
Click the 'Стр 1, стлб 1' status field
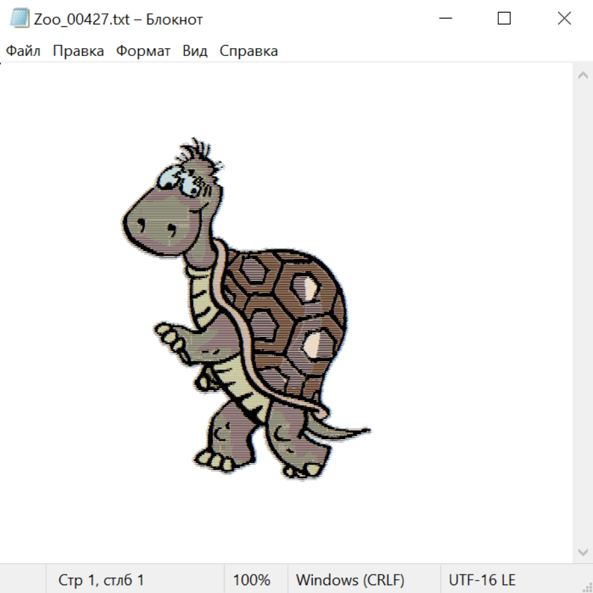click(x=101, y=580)
